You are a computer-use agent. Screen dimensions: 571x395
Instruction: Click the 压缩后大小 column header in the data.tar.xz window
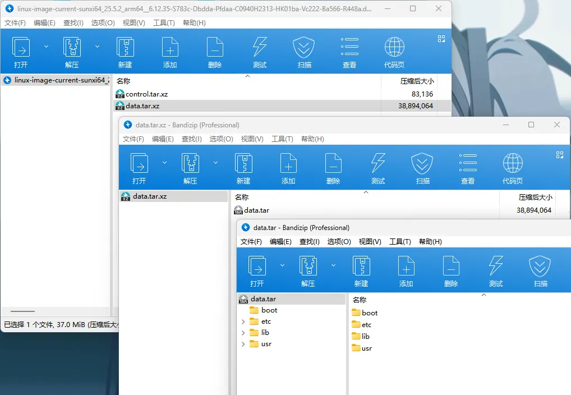(x=535, y=197)
